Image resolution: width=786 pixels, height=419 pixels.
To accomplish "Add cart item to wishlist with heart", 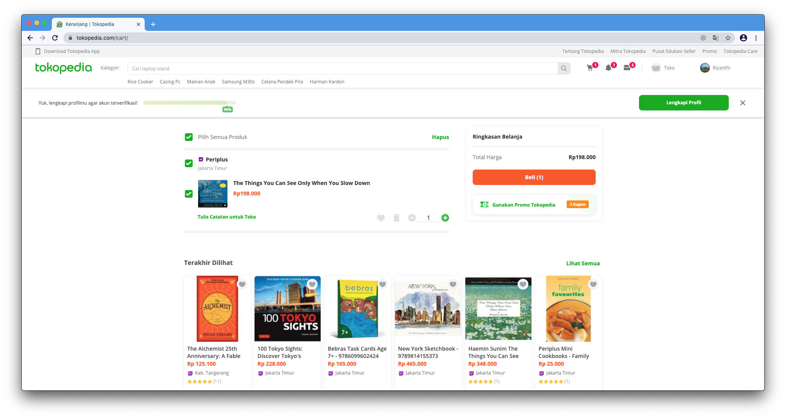I will [x=381, y=218].
